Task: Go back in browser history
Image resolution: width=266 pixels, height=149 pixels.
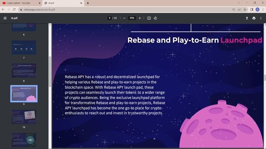Action: (3, 10)
